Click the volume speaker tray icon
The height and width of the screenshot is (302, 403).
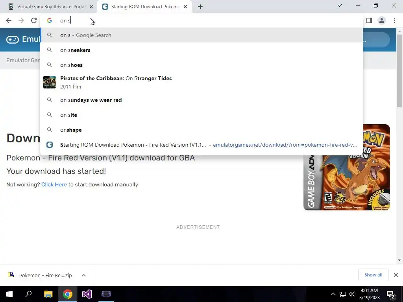(x=352, y=294)
